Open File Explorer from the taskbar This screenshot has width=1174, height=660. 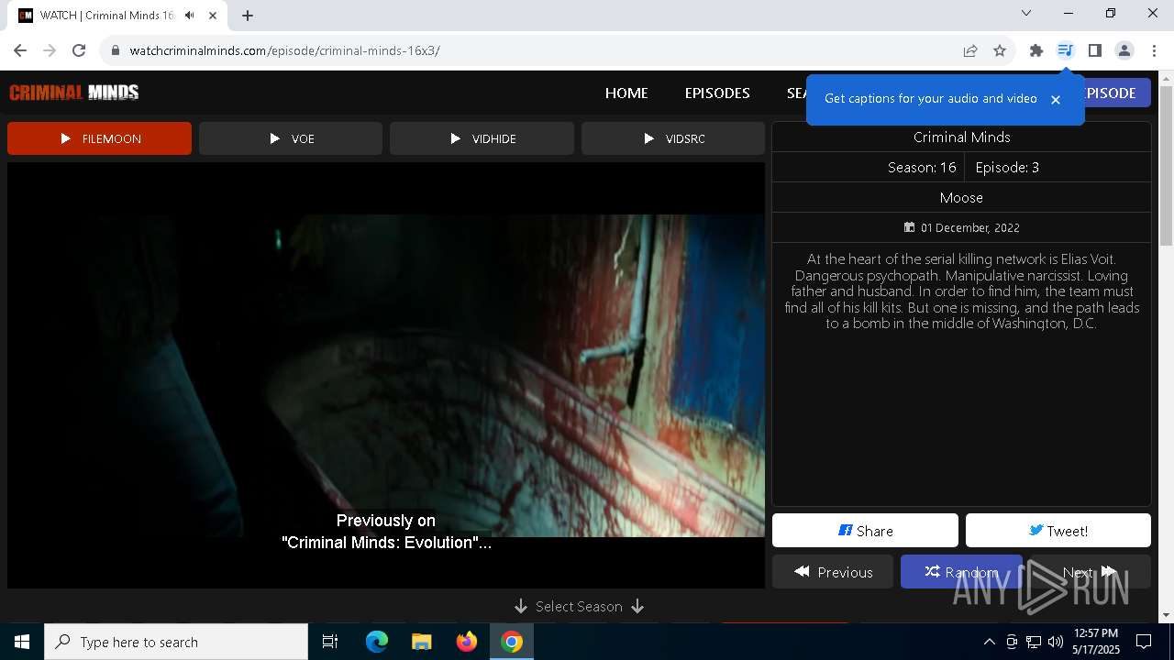[421, 642]
